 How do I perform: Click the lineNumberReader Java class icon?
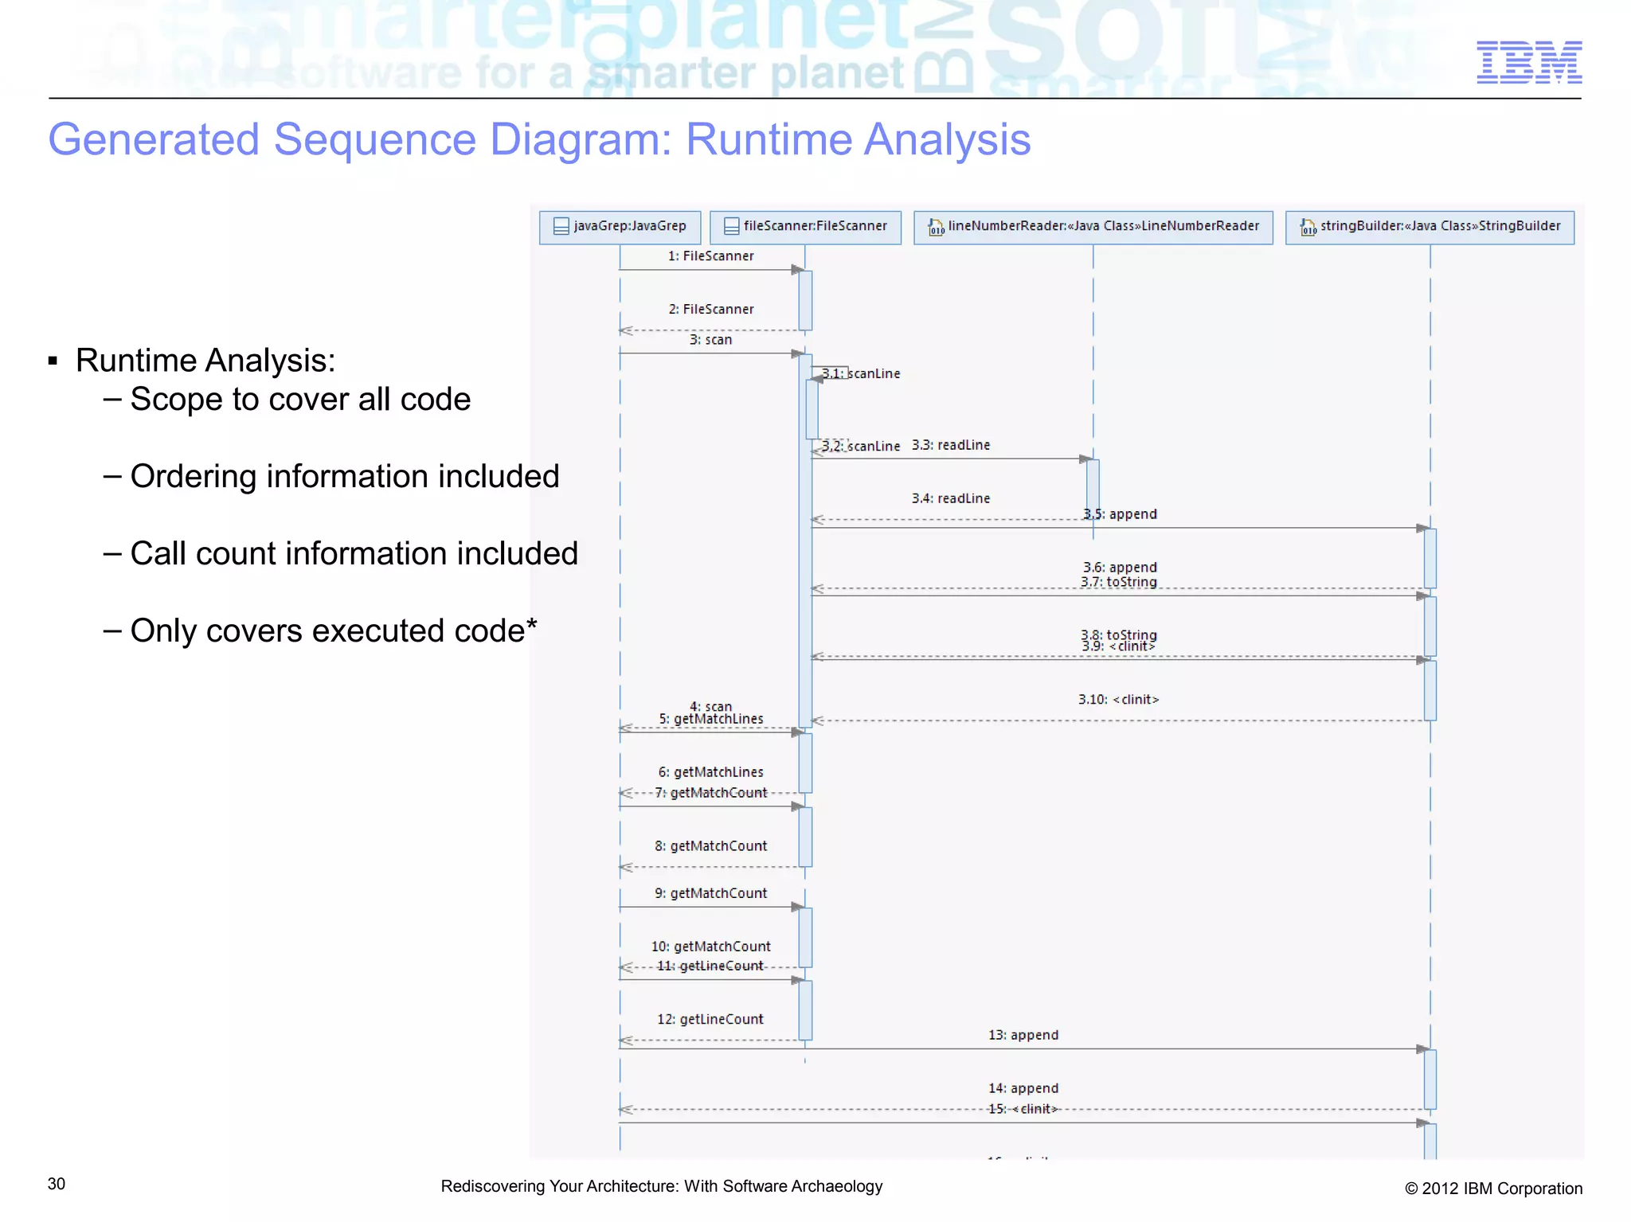click(936, 227)
